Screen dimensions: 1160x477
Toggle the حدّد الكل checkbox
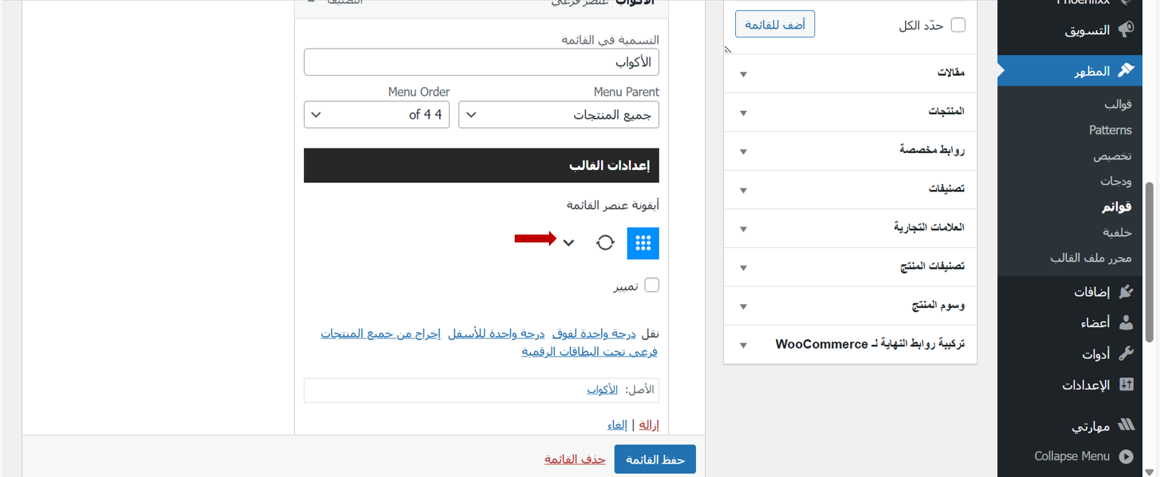958,25
